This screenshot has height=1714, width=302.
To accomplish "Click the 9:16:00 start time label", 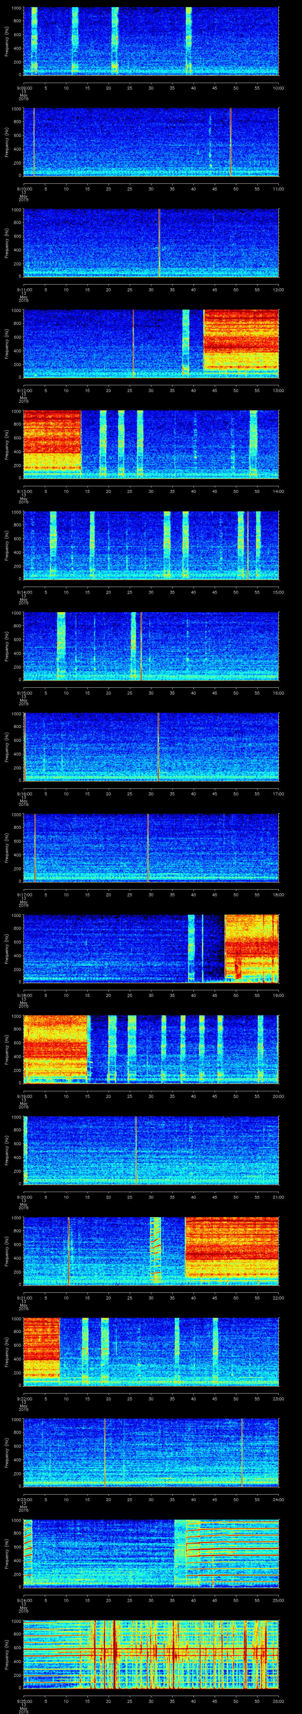I will [24, 794].
